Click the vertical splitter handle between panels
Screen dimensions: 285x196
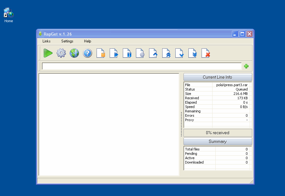click(x=181, y=124)
